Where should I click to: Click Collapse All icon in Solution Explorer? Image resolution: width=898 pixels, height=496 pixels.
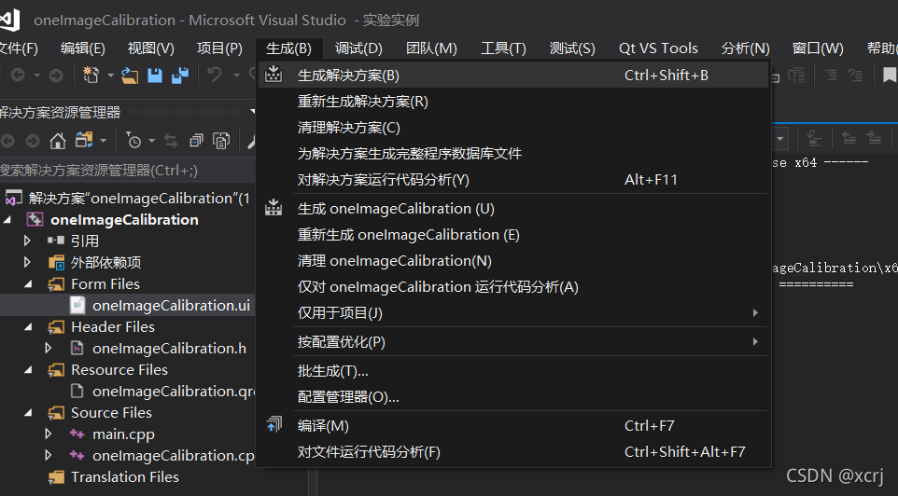(x=196, y=140)
